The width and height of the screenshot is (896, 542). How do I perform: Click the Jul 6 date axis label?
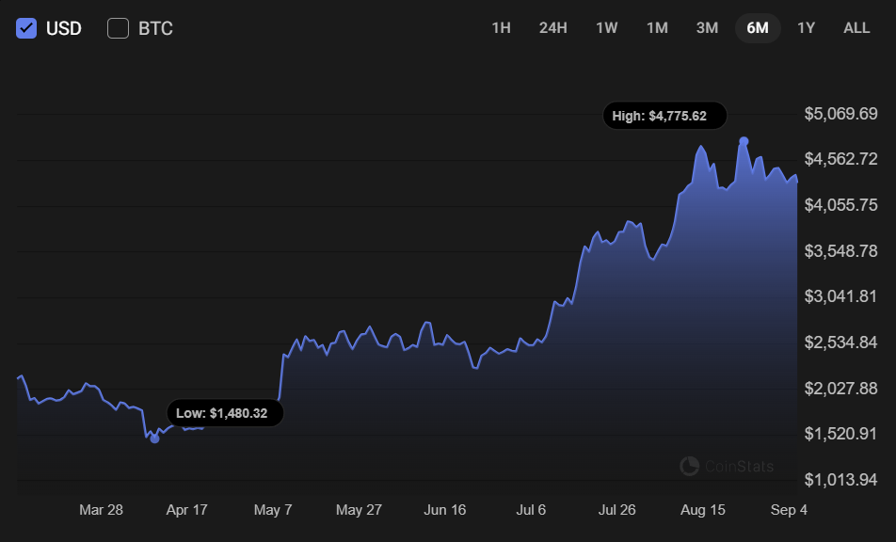pyautogui.click(x=531, y=510)
